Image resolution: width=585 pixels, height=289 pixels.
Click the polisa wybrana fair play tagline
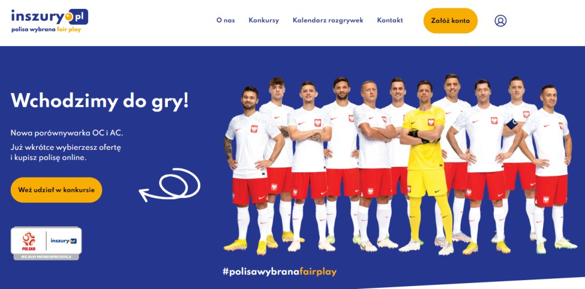coord(46,30)
